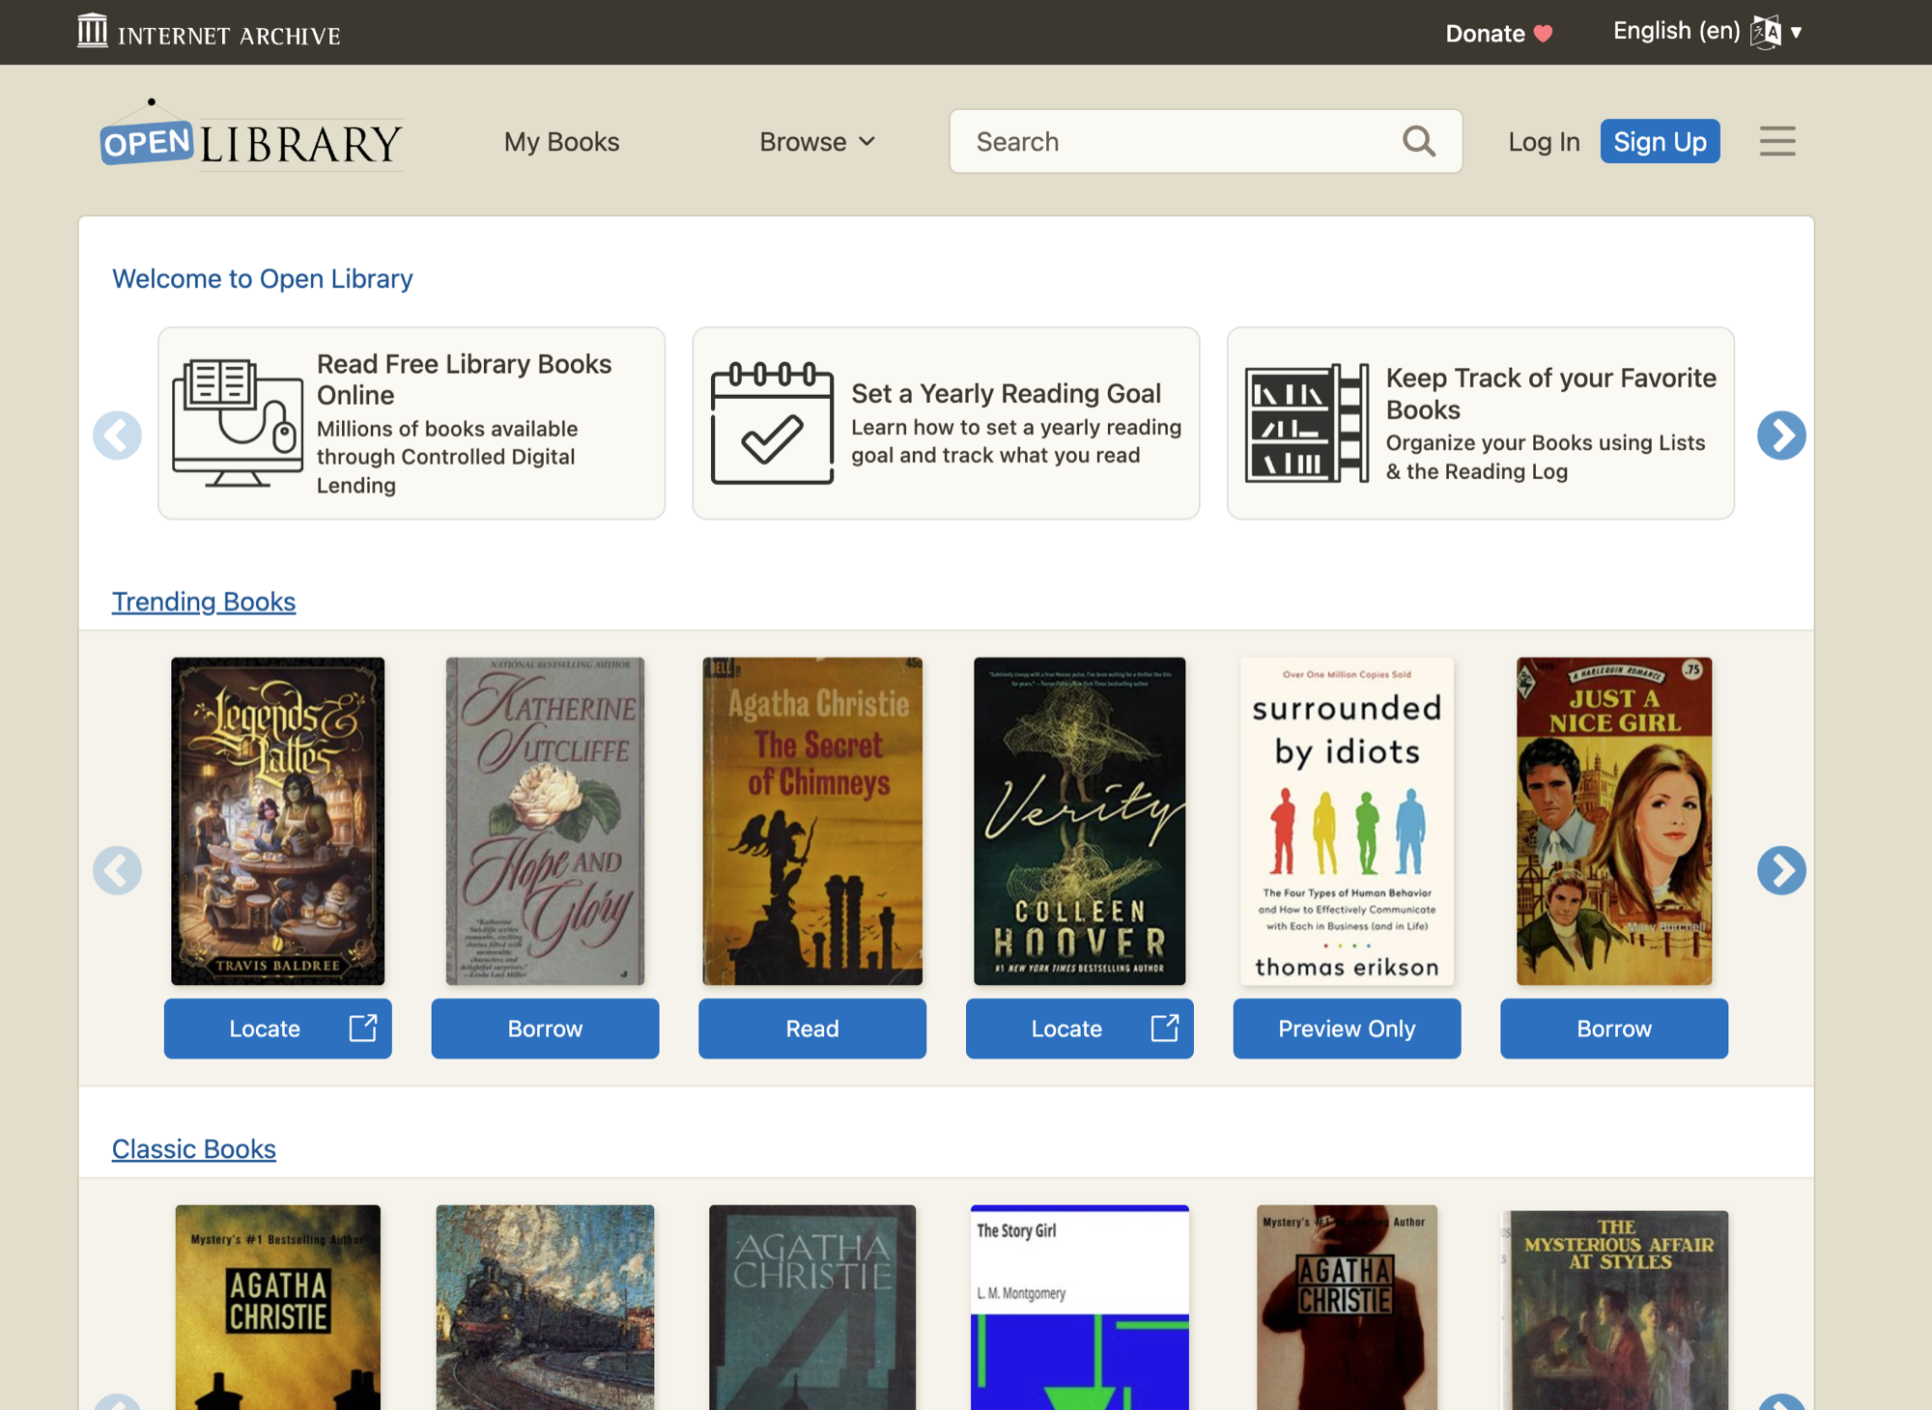Open the gray-blue Agatha Christie classic cover

812,1307
